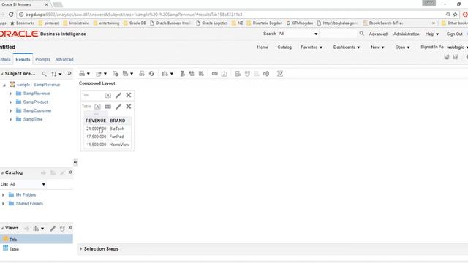
Task: Click the table view properties icon in Table row
Action: pyautogui.click(x=108, y=107)
